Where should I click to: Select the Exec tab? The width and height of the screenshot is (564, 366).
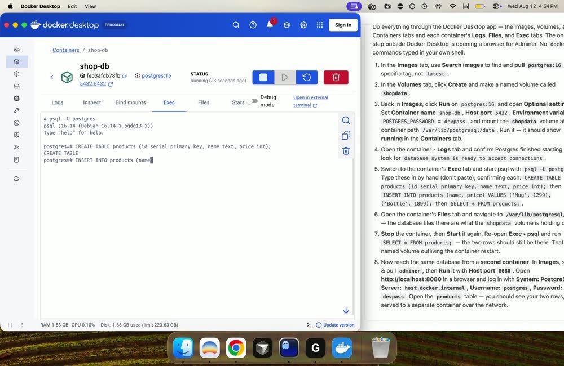tap(169, 102)
